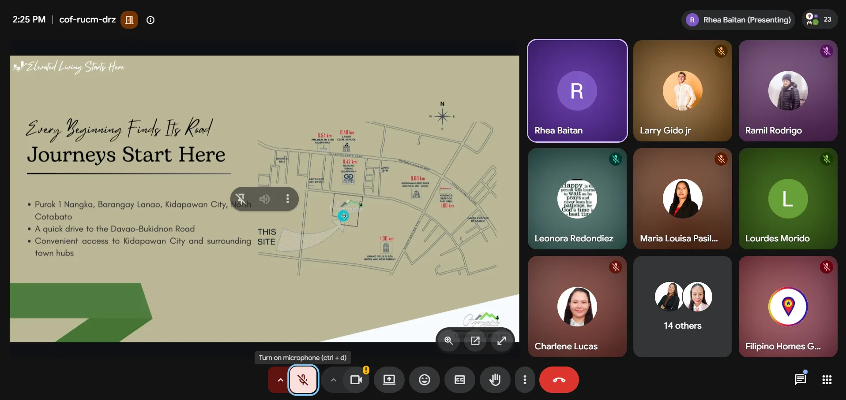The height and width of the screenshot is (400, 846).
Task: Open the presentation in a new window
Action: [475, 341]
